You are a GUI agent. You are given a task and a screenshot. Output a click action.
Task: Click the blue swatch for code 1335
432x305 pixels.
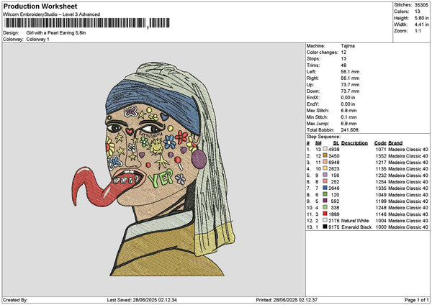[x=325, y=188]
